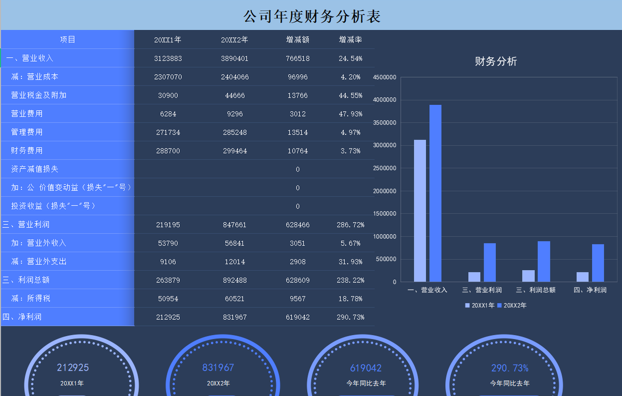The image size is (622, 396).
Task: Click the 238.22% growth rate cell
Action: (x=350, y=280)
